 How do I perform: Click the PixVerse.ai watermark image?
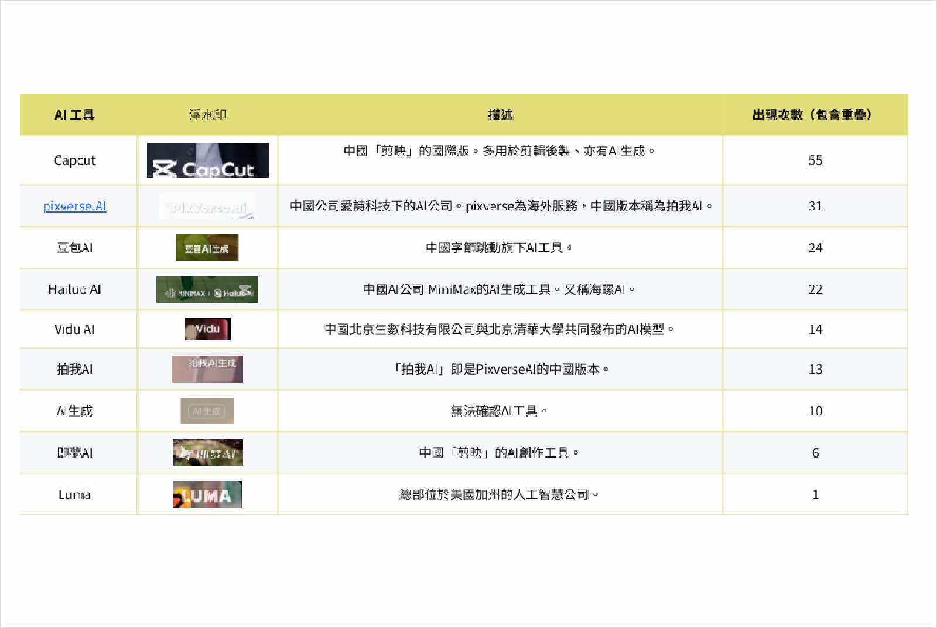tap(207, 206)
